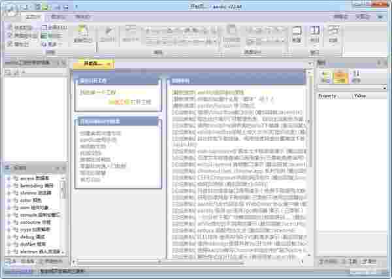Click the large yellow document ribbon button
392x279 pixels.
coord(83,33)
